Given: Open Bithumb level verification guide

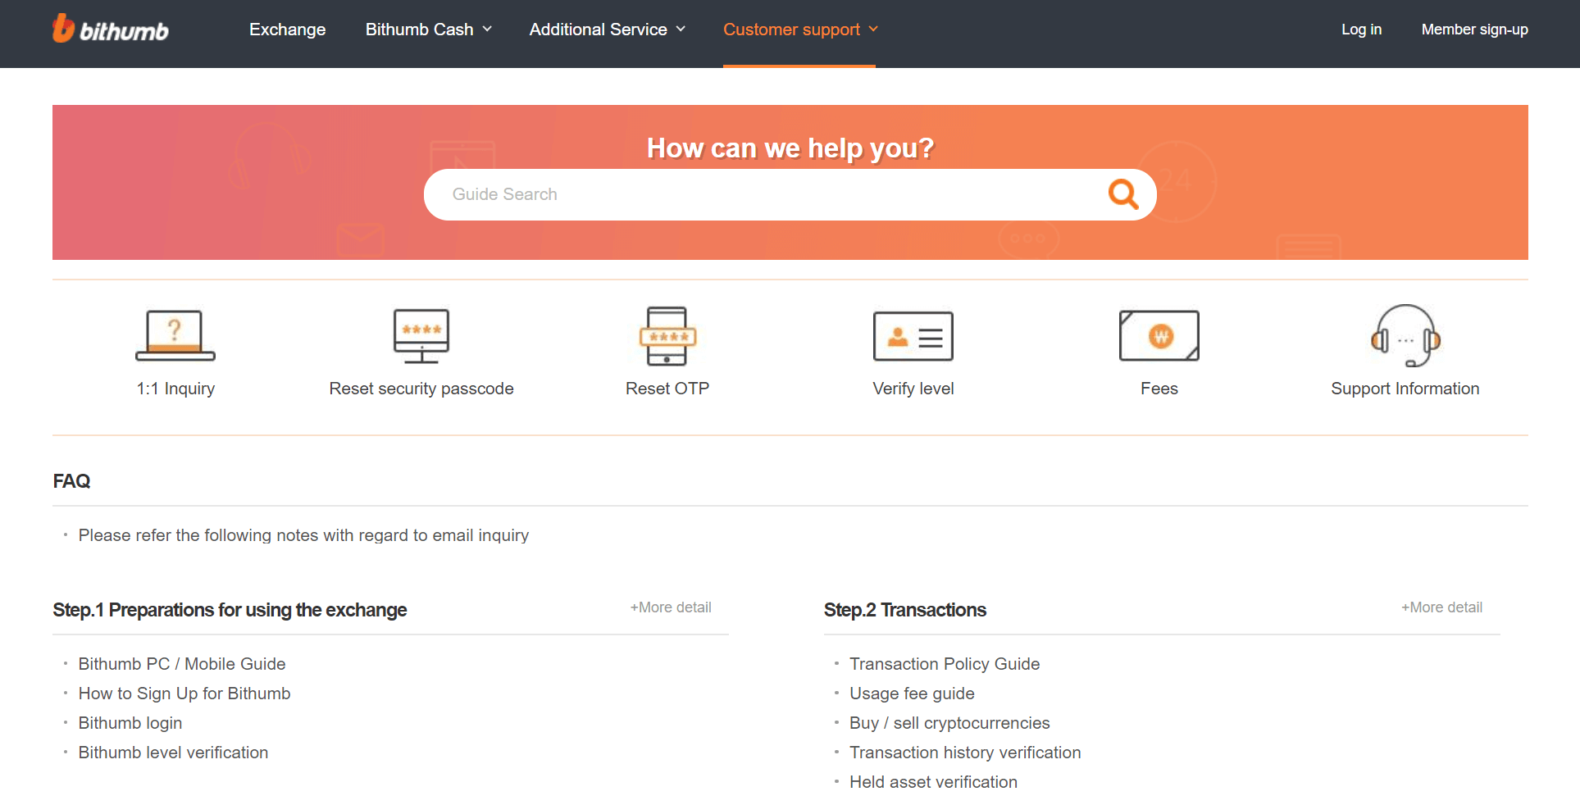Looking at the screenshot, I should 173,753.
